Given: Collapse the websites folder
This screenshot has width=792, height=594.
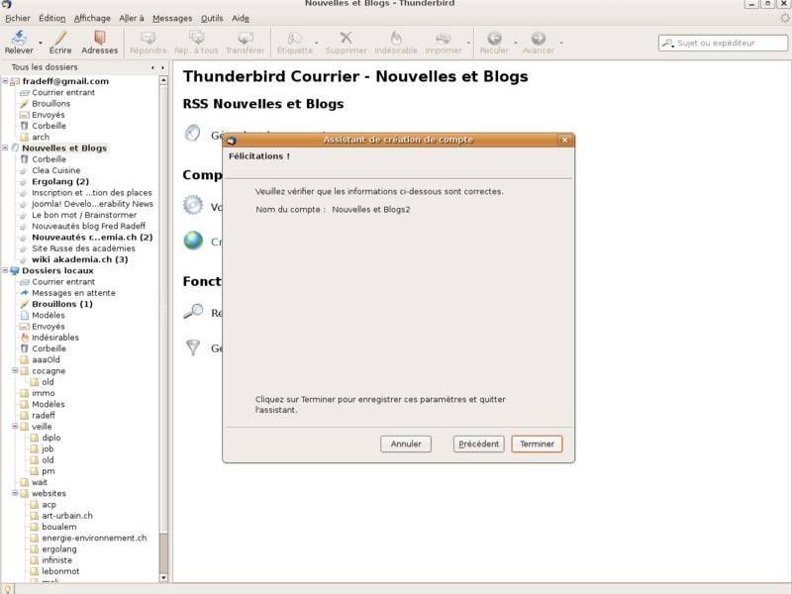Looking at the screenshot, I should click(x=15, y=492).
